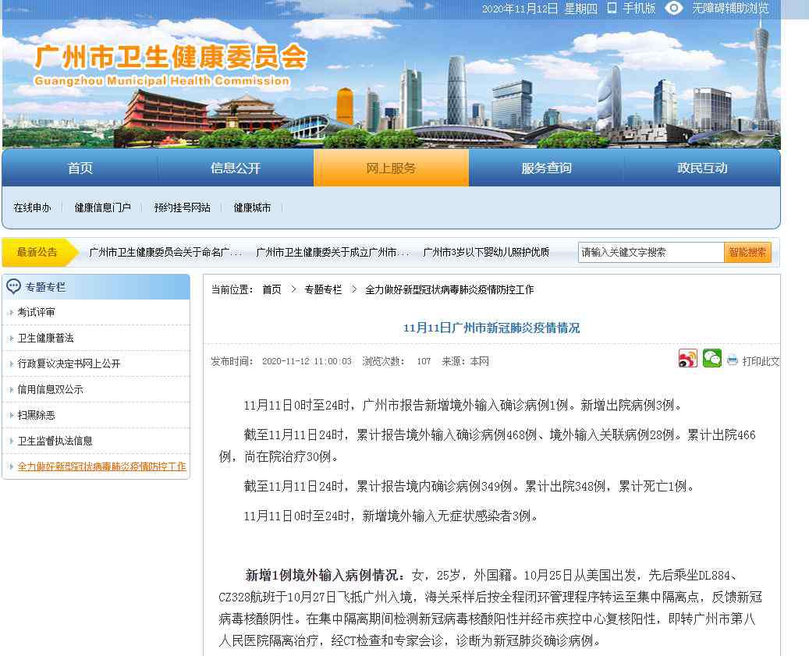This screenshot has height=656, width=809.
Task: Click the 专题专栏 speech bubble icon
Action: (14, 287)
